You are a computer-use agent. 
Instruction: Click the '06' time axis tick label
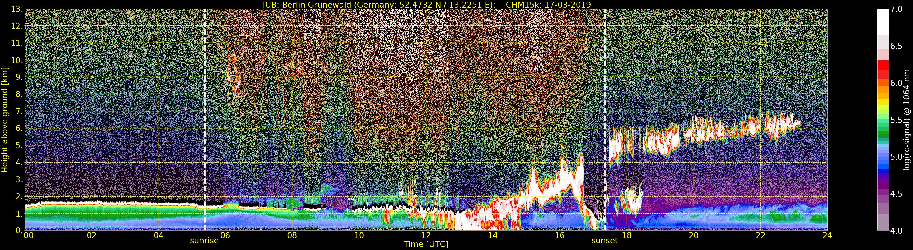pos(225,235)
